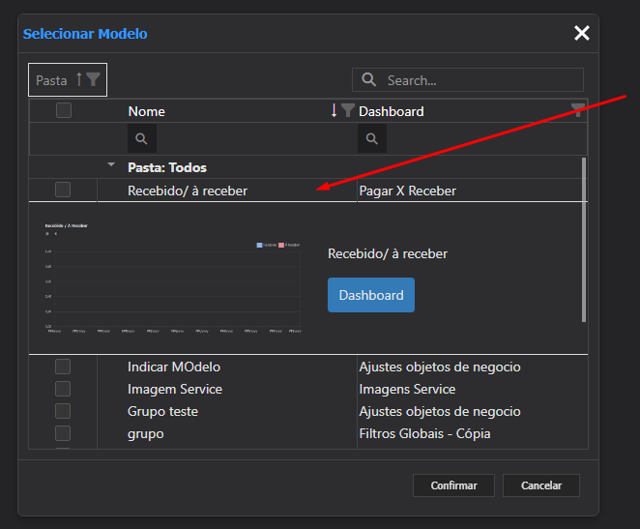Check the Imagem Service row checkbox

click(63, 389)
